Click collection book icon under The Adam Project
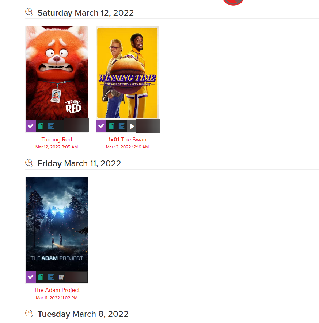 (x=41, y=277)
